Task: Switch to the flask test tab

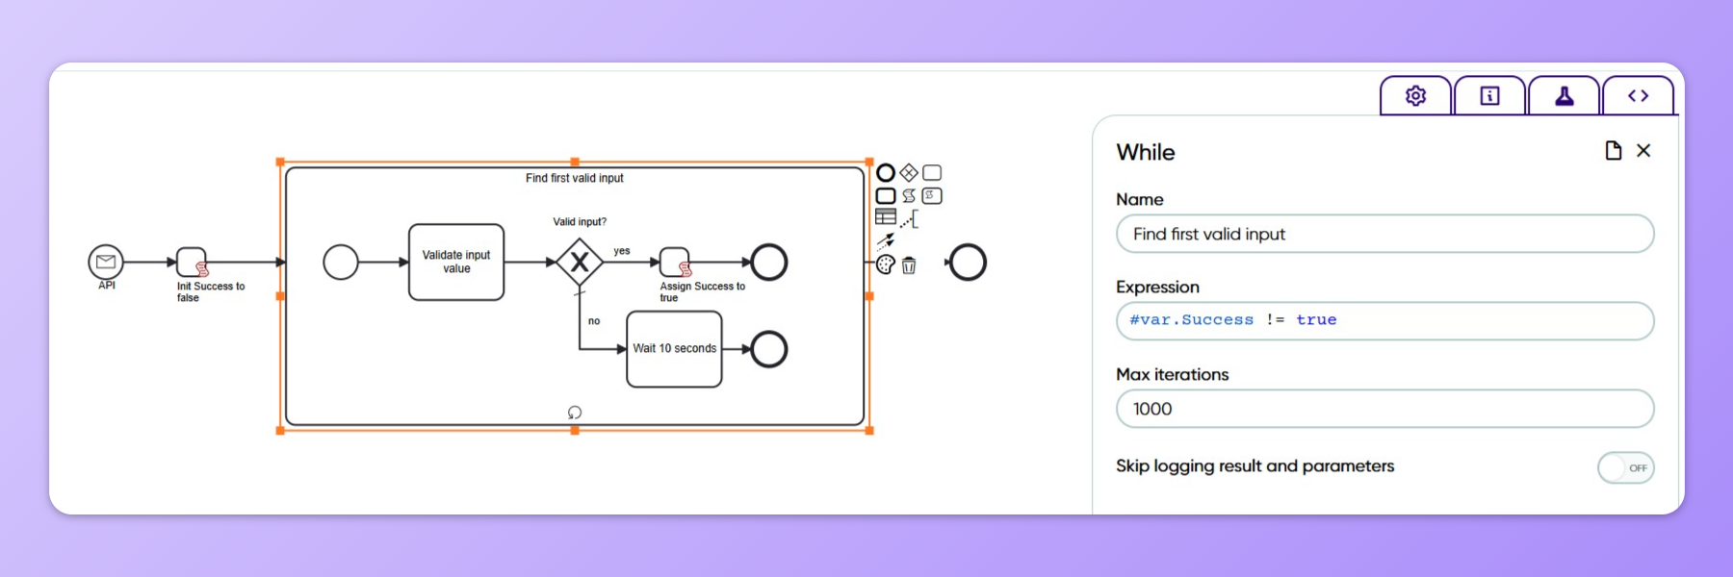Action: coord(1565,95)
